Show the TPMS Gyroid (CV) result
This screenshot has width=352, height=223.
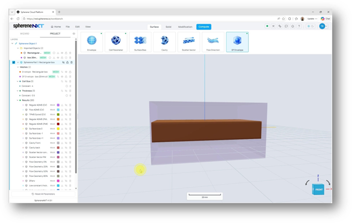[x=66, y=115]
